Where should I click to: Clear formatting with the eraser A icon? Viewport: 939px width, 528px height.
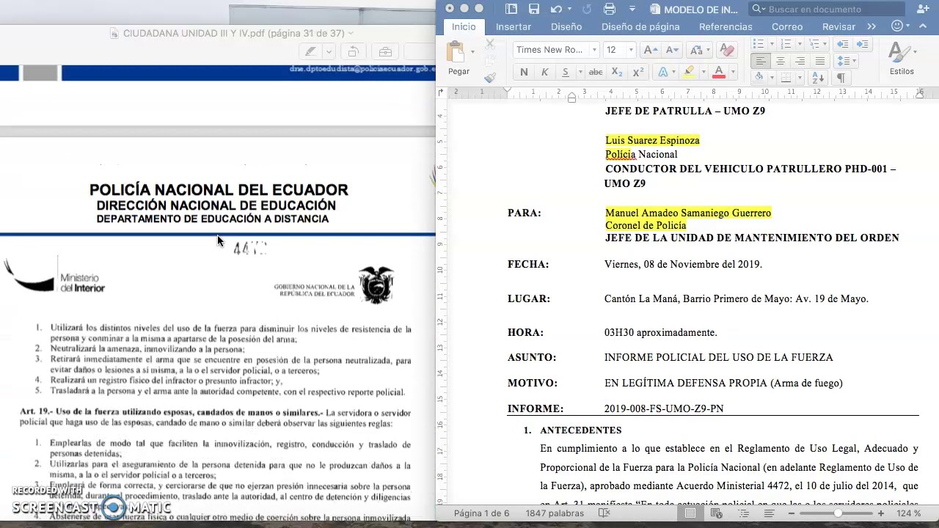pyautogui.click(x=727, y=50)
